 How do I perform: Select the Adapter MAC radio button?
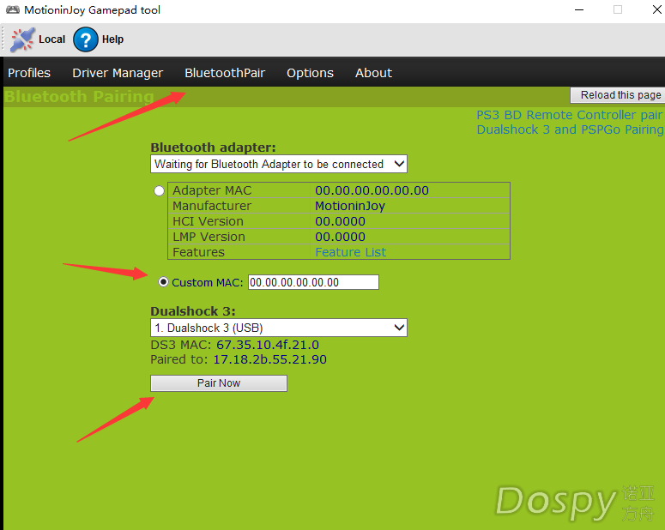159,190
